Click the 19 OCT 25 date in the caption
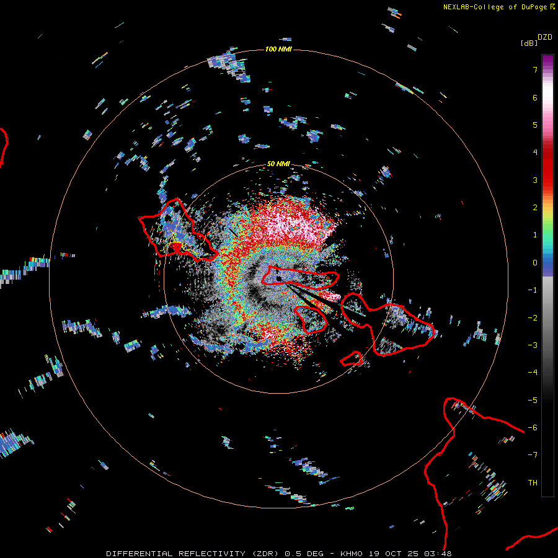The image size is (558, 558). pos(395,554)
